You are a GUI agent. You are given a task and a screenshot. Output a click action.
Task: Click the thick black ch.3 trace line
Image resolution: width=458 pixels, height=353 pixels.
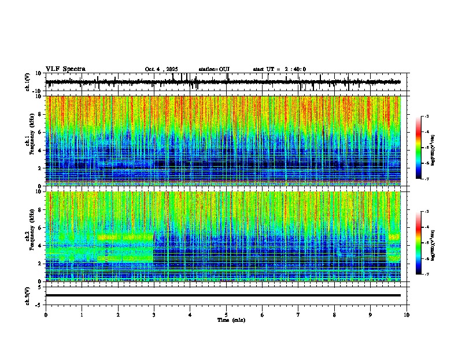click(223, 295)
